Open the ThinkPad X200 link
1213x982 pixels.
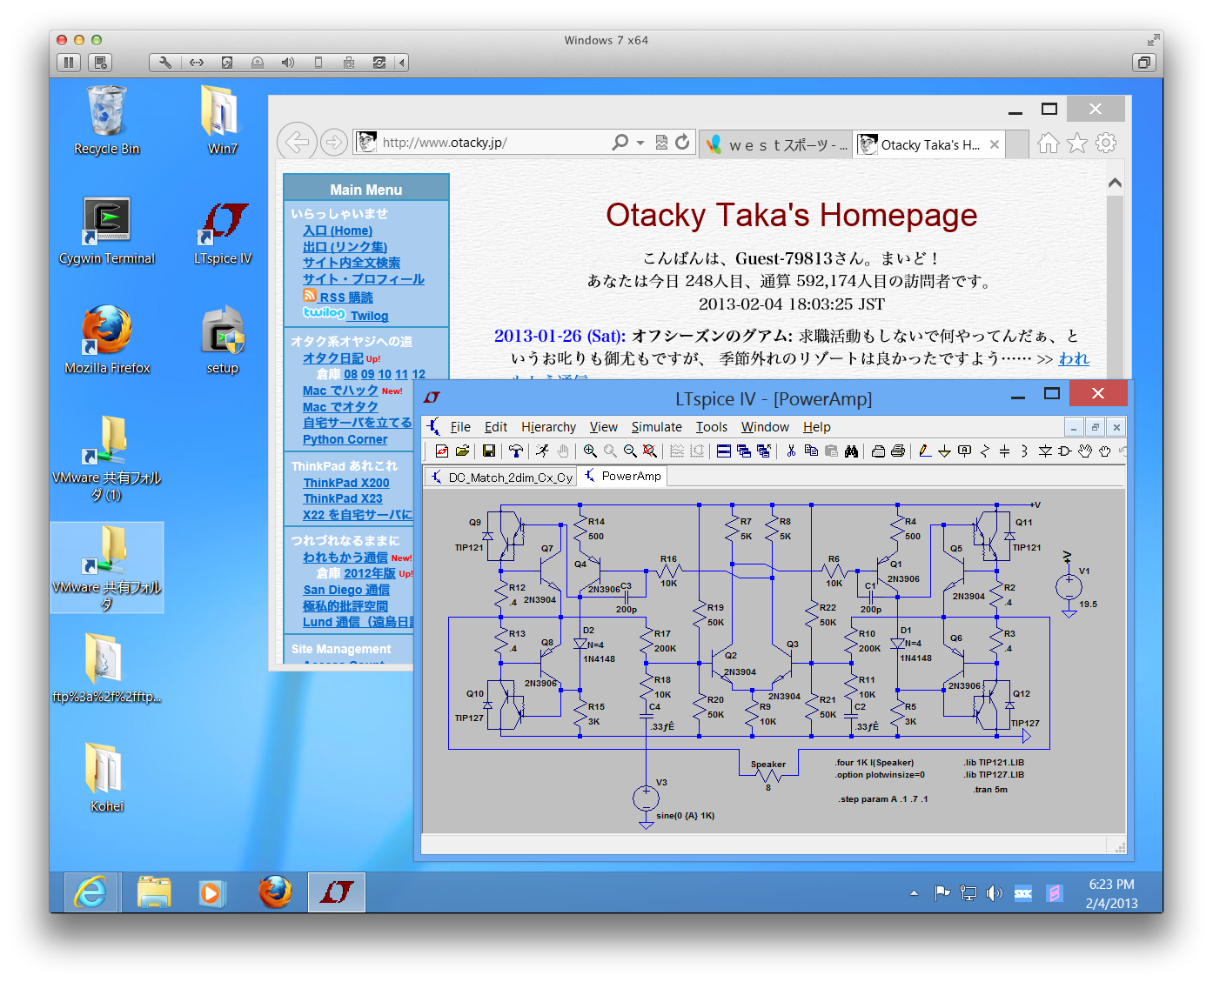pos(346,483)
